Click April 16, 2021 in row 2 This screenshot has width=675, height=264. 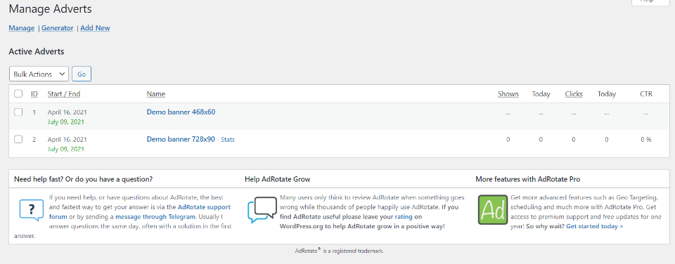point(67,139)
